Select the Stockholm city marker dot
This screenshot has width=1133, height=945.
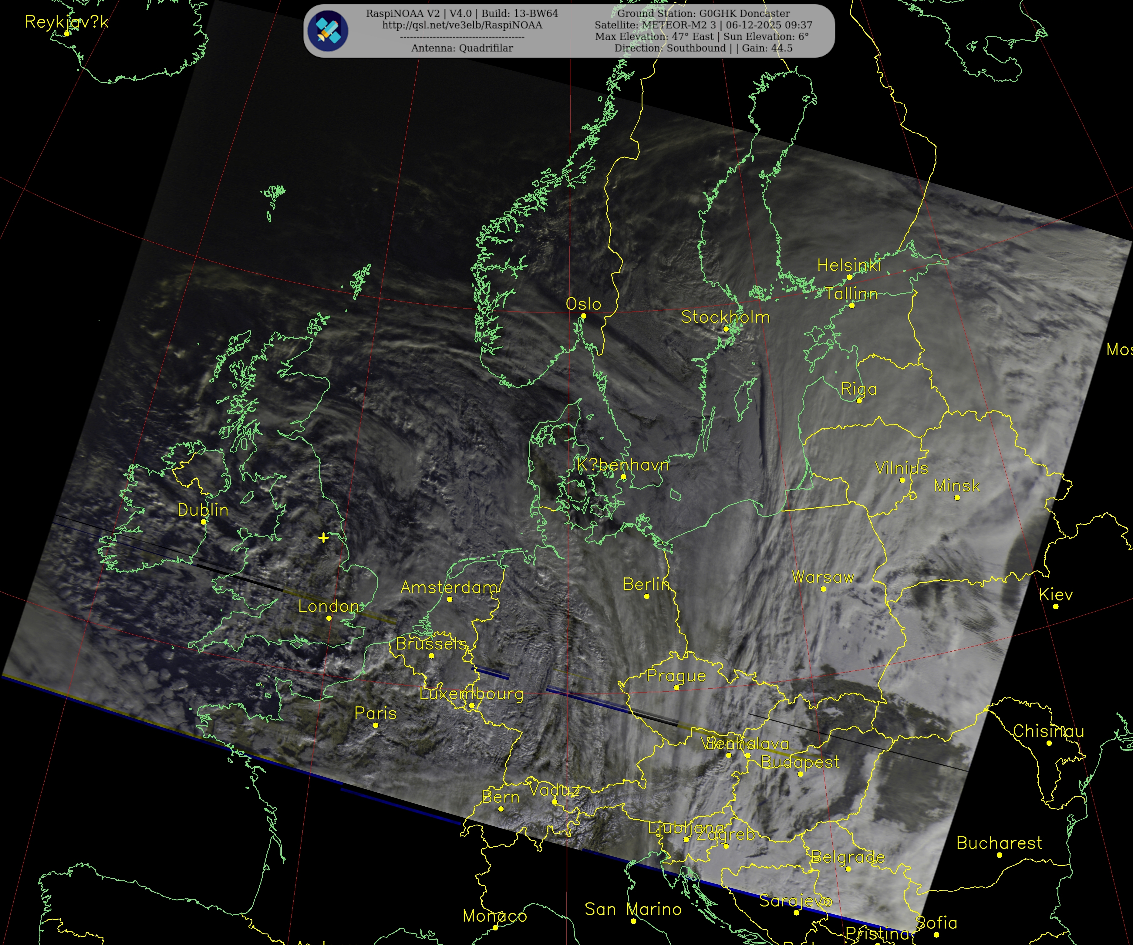[726, 329]
